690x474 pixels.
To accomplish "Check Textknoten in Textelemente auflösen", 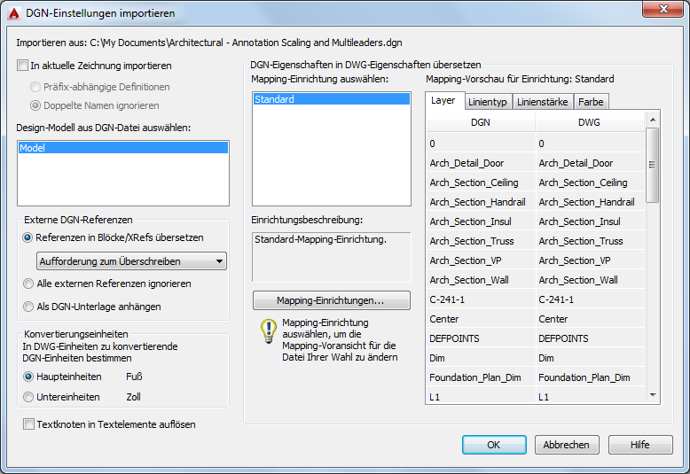I will click(x=28, y=424).
